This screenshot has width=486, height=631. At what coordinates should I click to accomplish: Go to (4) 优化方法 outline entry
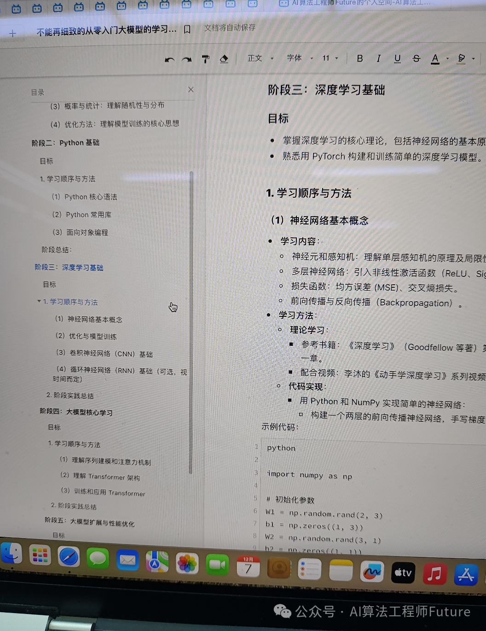(115, 124)
